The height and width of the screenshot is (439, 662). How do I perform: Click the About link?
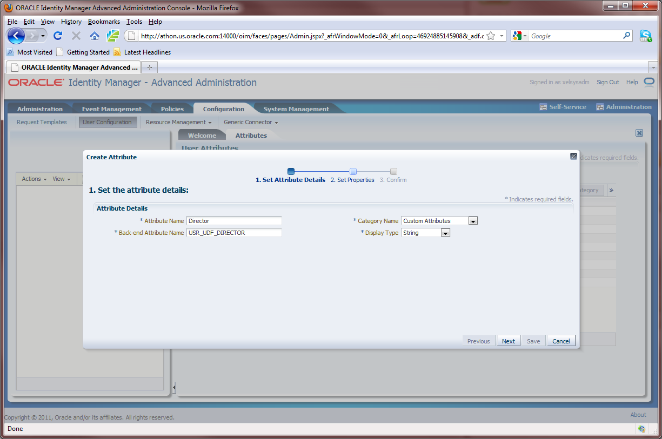tap(638, 415)
